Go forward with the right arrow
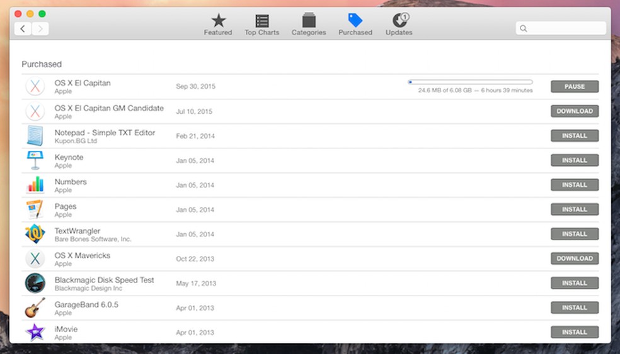Image resolution: width=620 pixels, height=354 pixels. (40, 29)
